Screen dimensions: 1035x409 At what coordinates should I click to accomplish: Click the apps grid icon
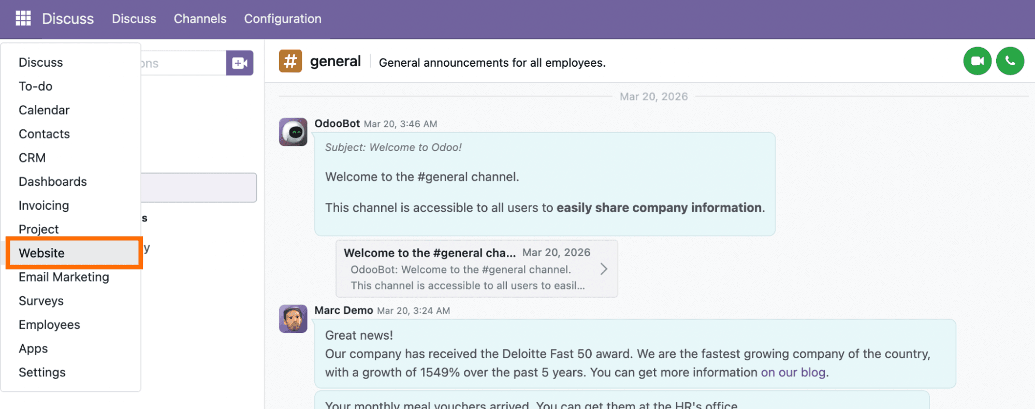click(x=23, y=19)
